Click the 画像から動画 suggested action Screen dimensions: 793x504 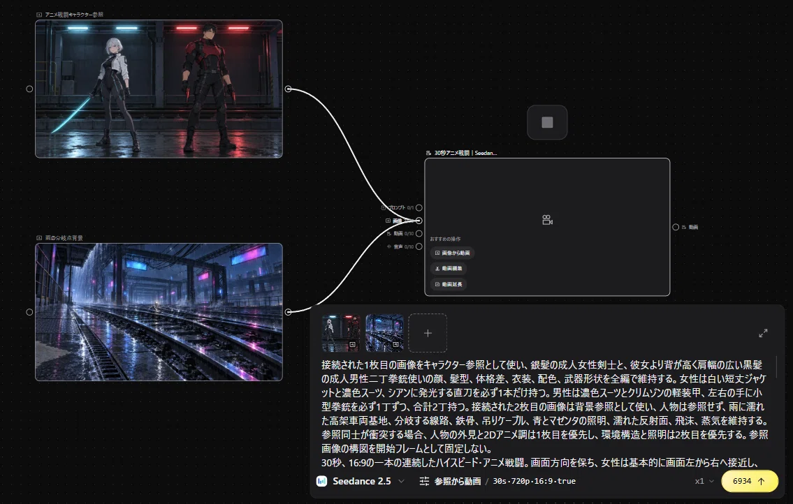tap(453, 253)
